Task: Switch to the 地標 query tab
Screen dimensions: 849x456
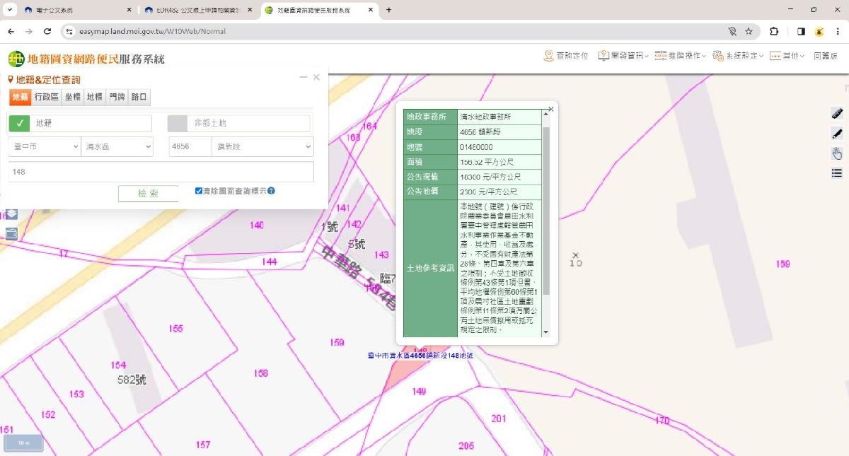Action: pyautogui.click(x=95, y=98)
